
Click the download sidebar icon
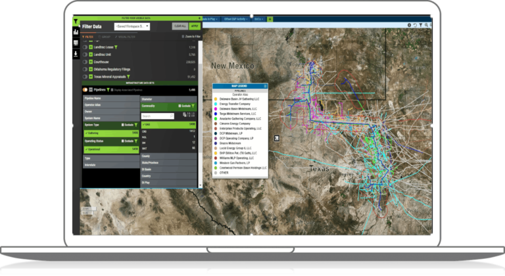click(76, 54)
